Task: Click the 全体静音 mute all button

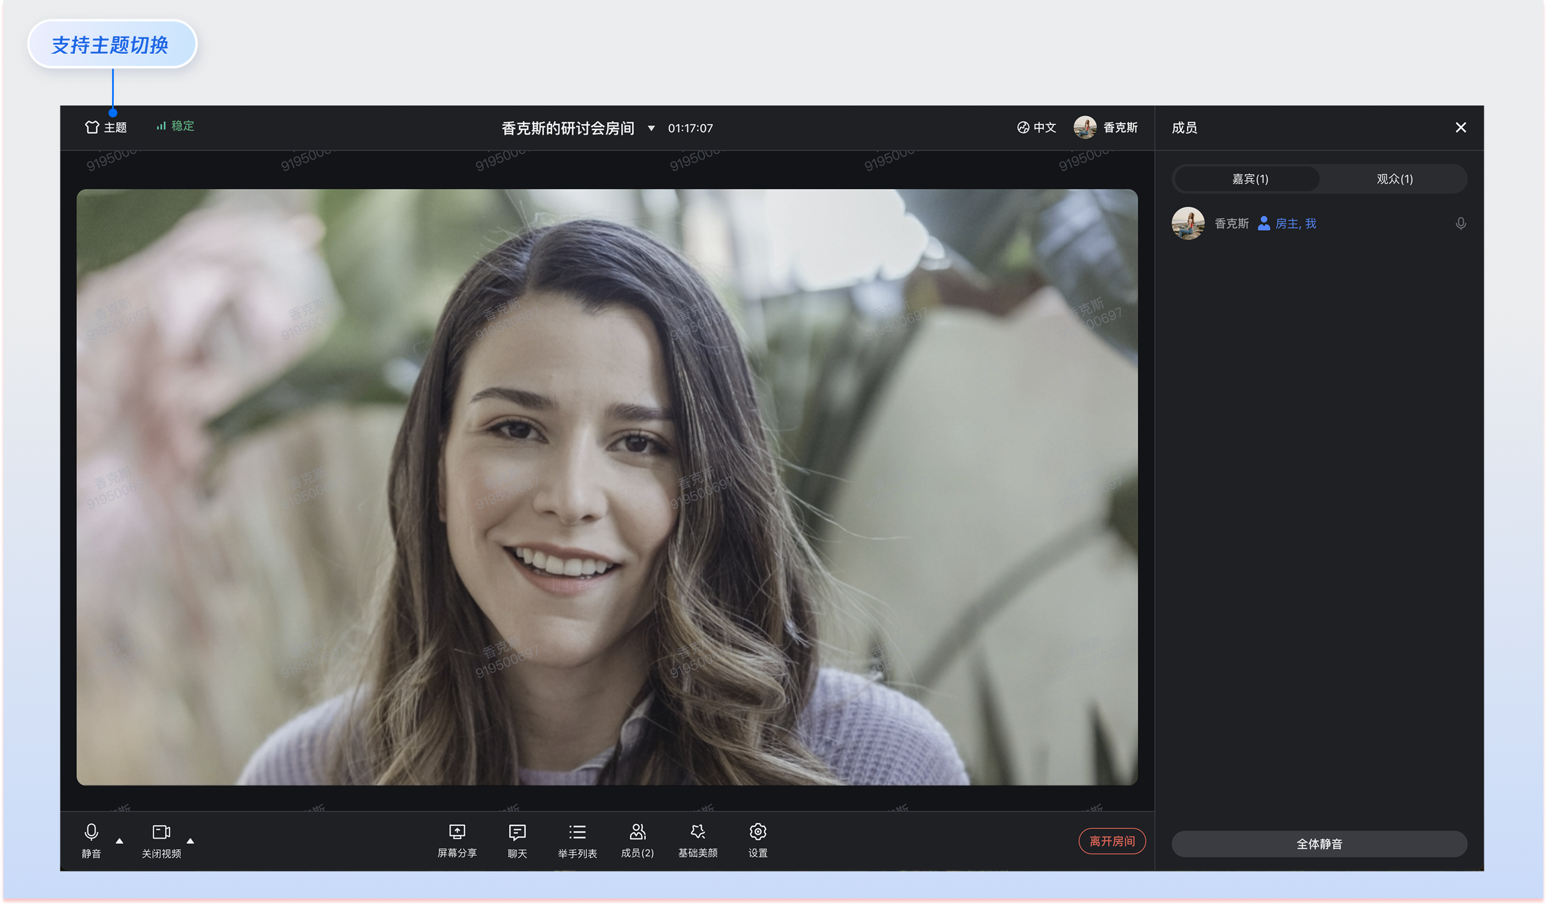Action: [x=1318, y=843]
